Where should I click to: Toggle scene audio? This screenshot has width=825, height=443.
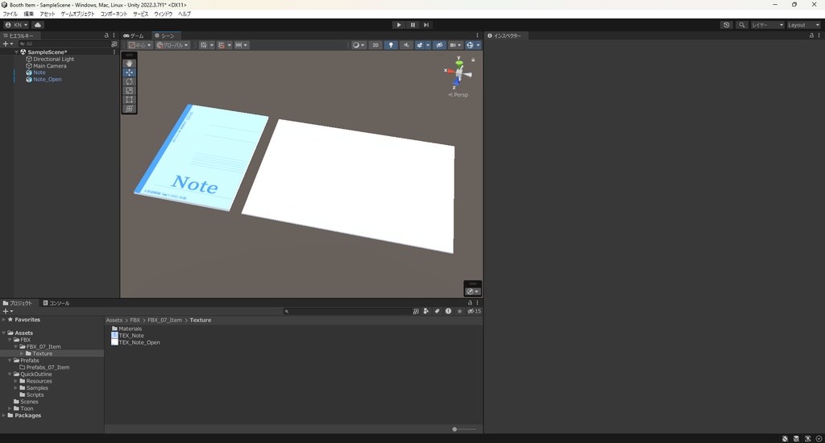pyautogui.click(x=406, y=45)
